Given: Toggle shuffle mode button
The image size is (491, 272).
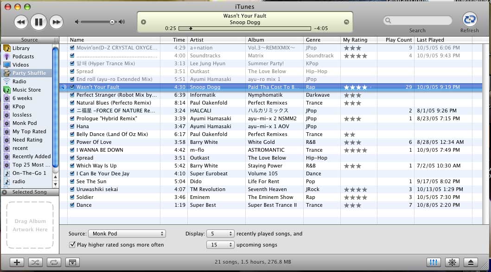Looking at the screenshot, I should (35, 263).
